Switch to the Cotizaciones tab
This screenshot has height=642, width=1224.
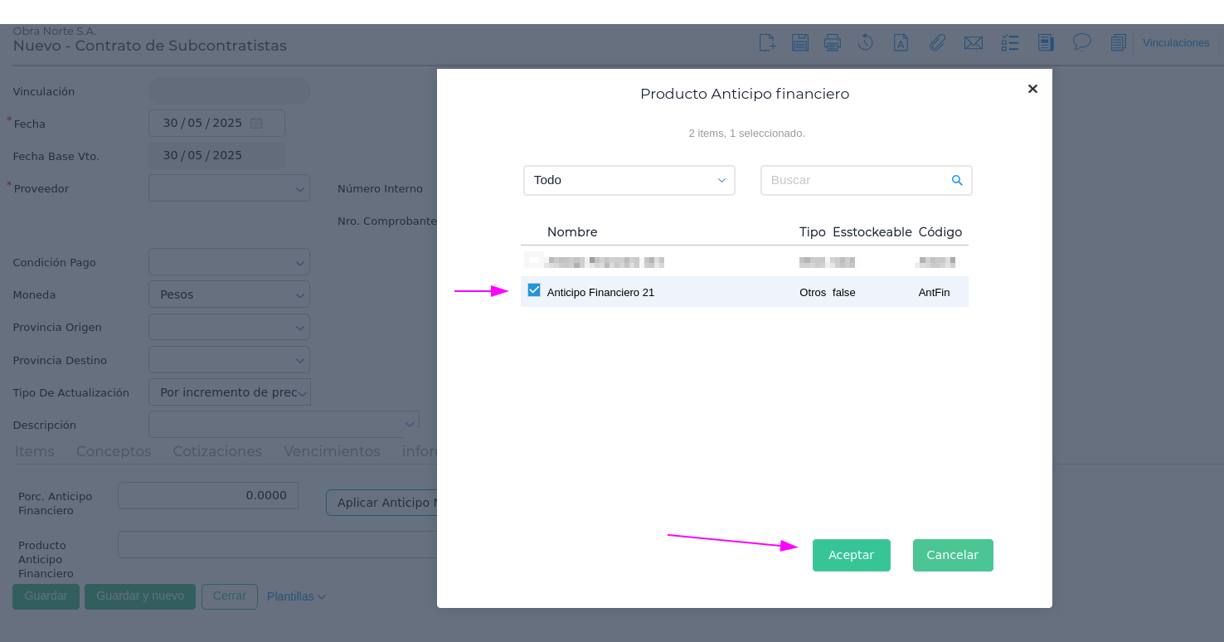pos(217,451)
